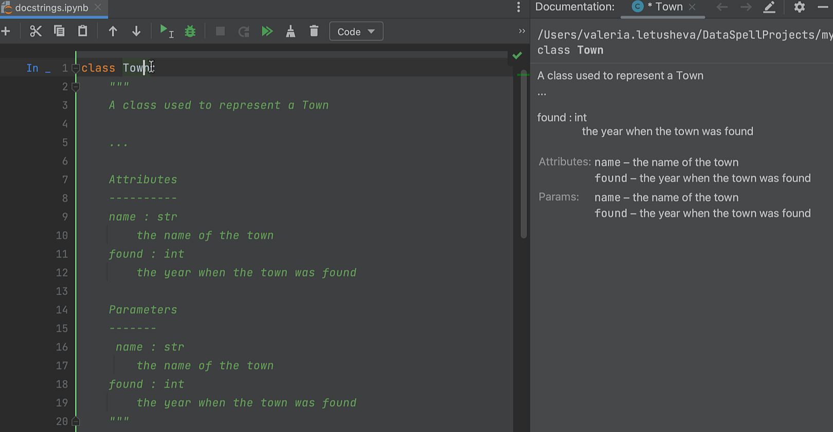Run all cells with double-arrow icon
Screen dimensions: 833x432
pos(267,31)
